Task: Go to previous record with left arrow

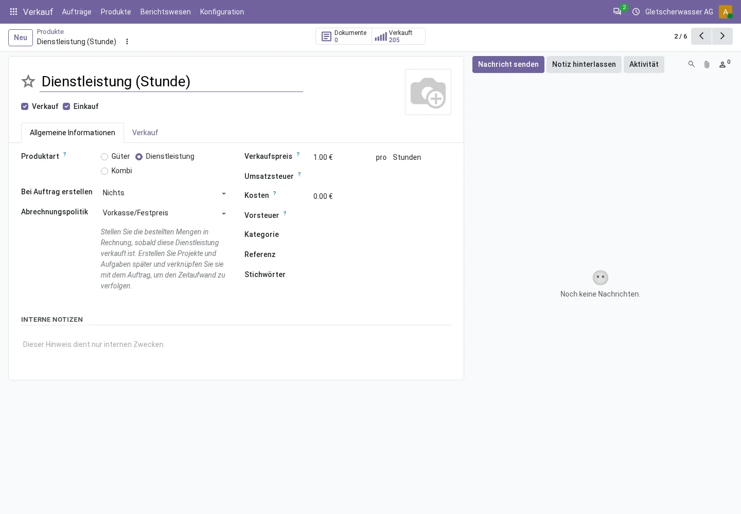Action: pos(701,36)
